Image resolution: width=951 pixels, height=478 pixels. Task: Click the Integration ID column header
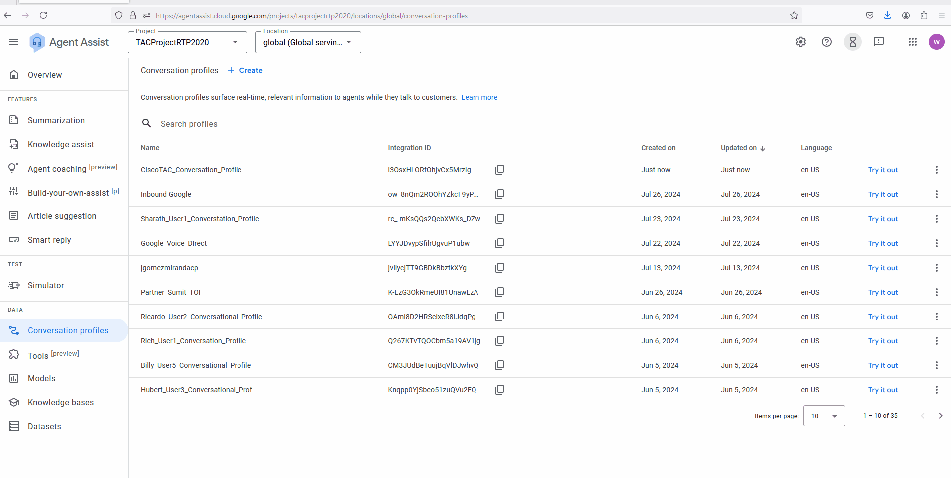[409, 148]
